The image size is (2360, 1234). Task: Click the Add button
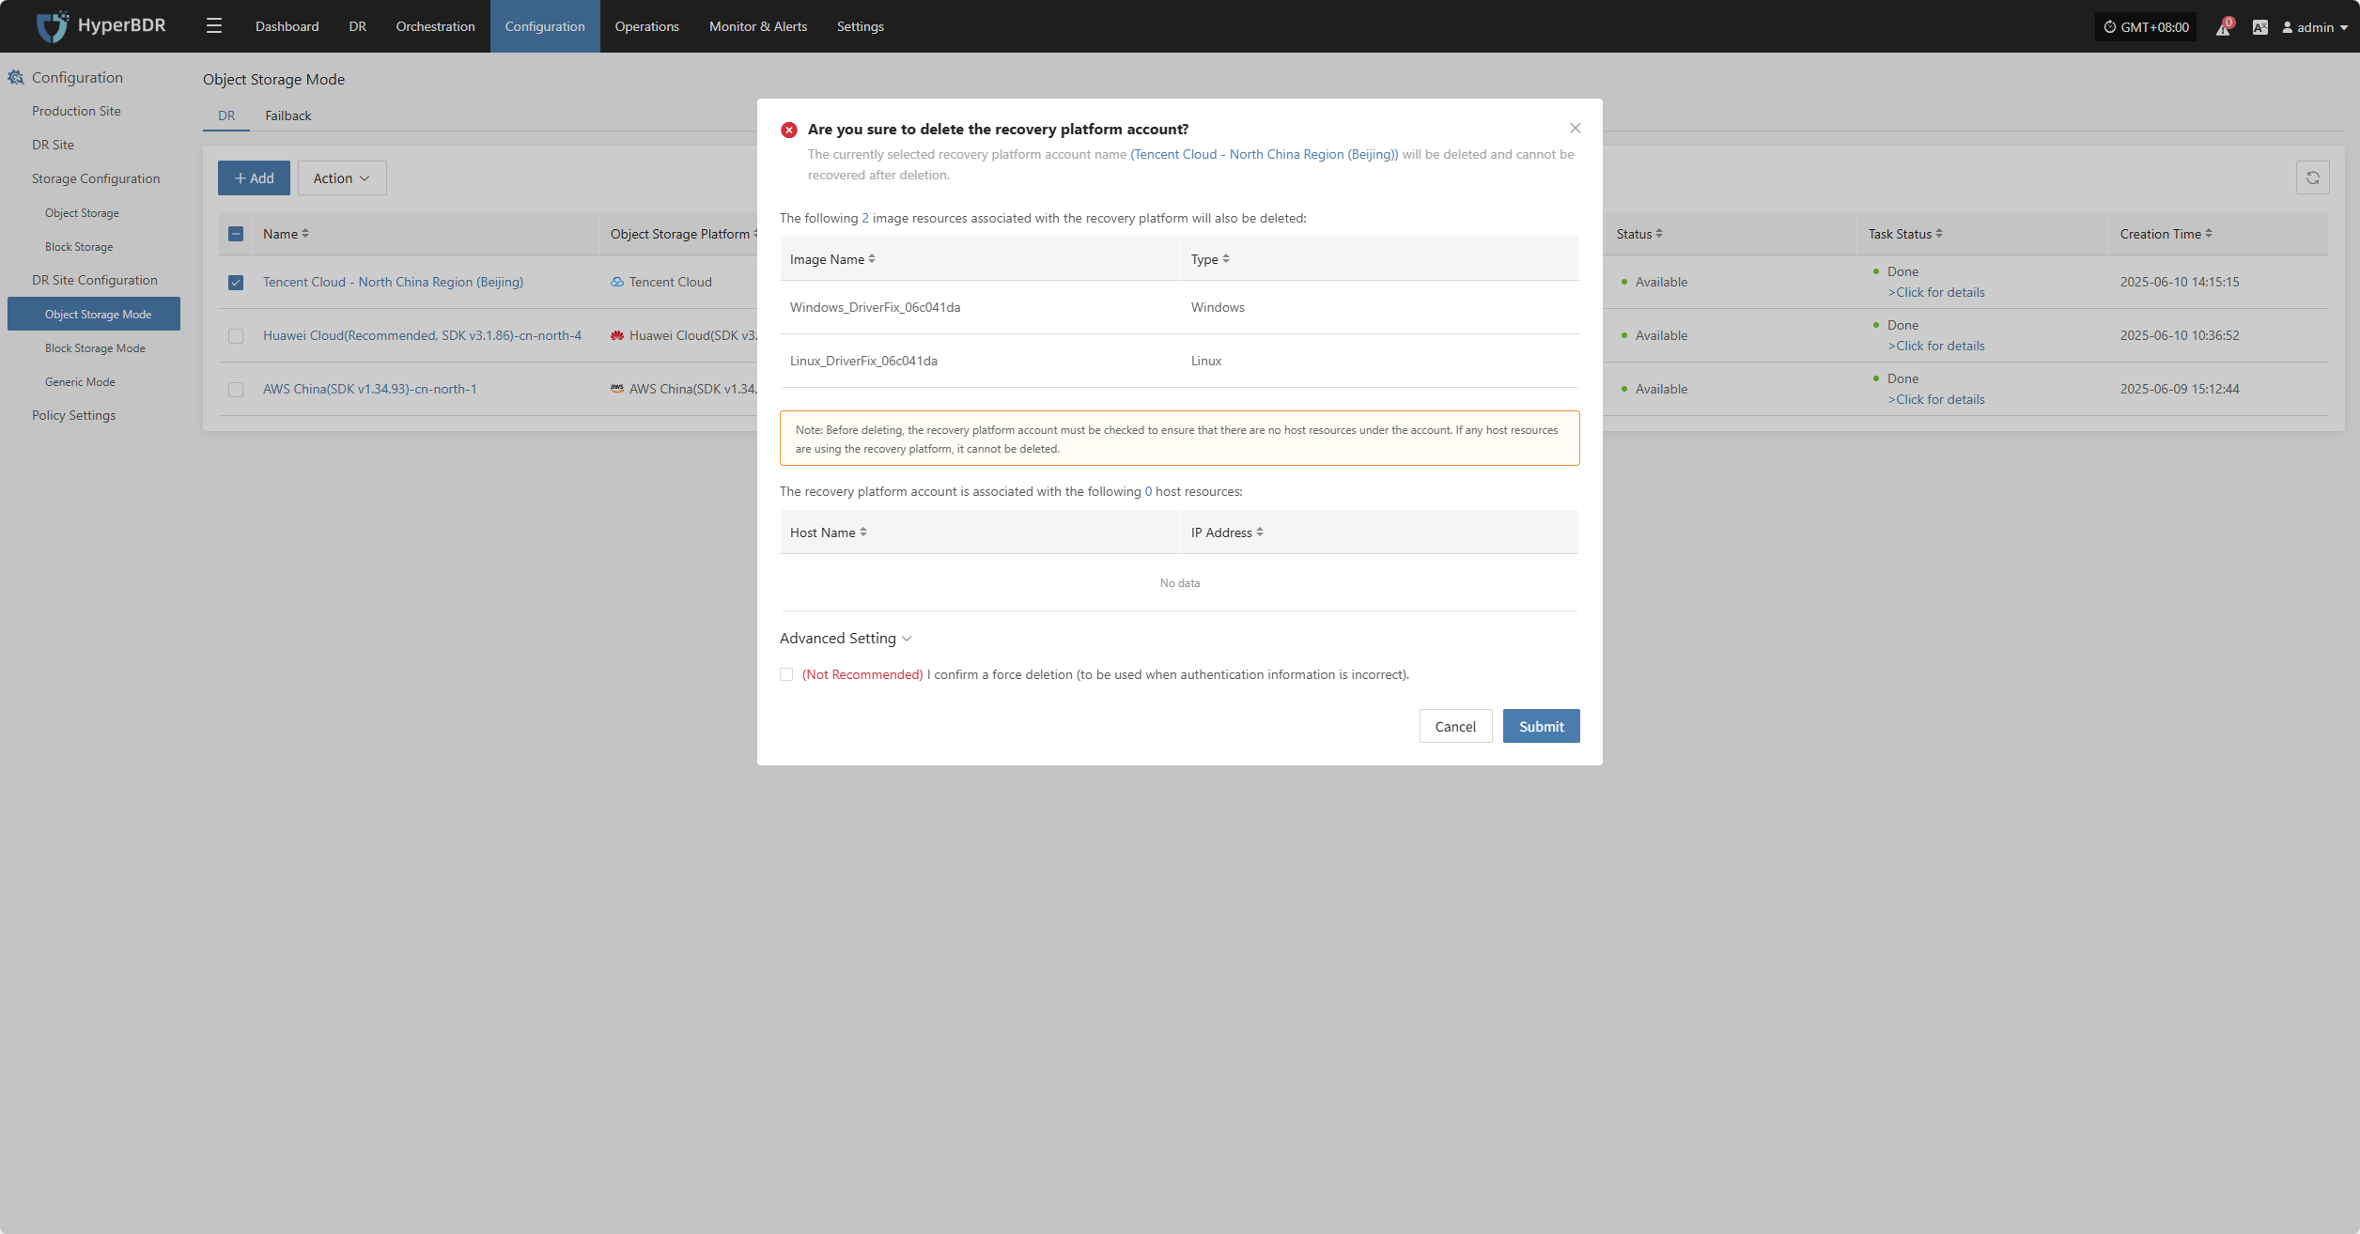[254, 178]
